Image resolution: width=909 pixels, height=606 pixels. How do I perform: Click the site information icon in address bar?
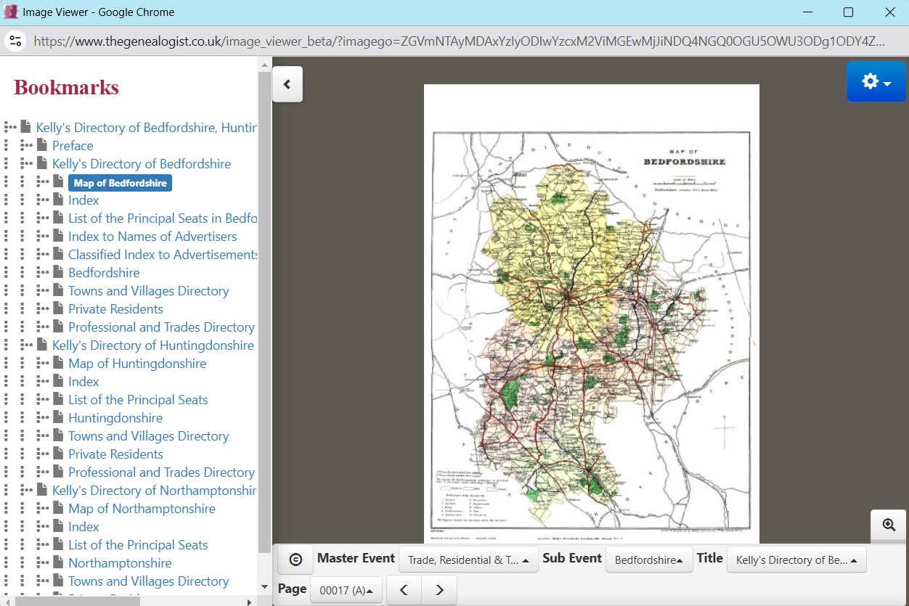click(x=15, y=41)
